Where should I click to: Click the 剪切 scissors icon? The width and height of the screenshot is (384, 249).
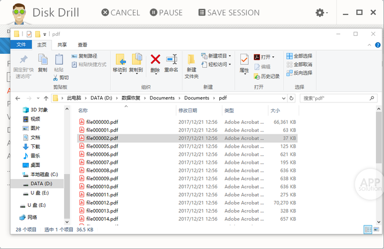click(x=55, y=78)
